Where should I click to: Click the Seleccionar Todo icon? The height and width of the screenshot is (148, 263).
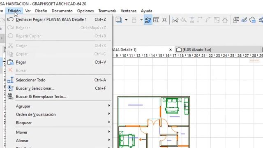coord(10,80)
